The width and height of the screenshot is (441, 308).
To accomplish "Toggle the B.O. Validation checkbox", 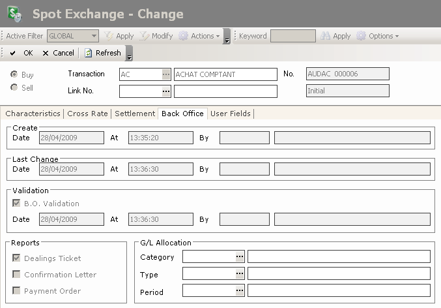I will [16, 204].
